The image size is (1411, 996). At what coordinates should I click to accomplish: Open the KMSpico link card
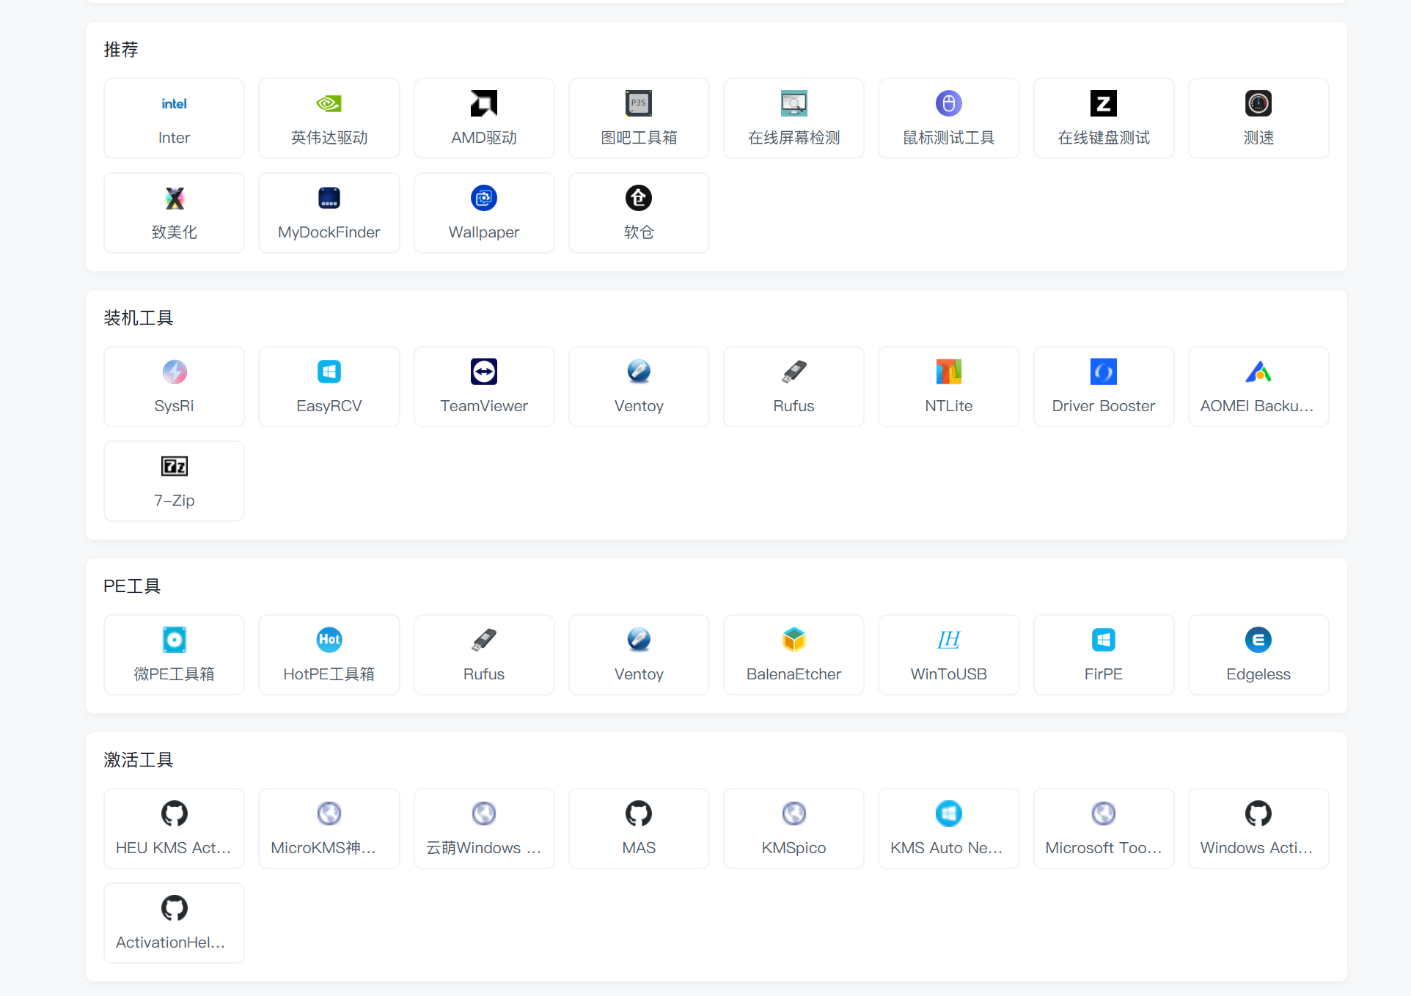click(794, 828)
